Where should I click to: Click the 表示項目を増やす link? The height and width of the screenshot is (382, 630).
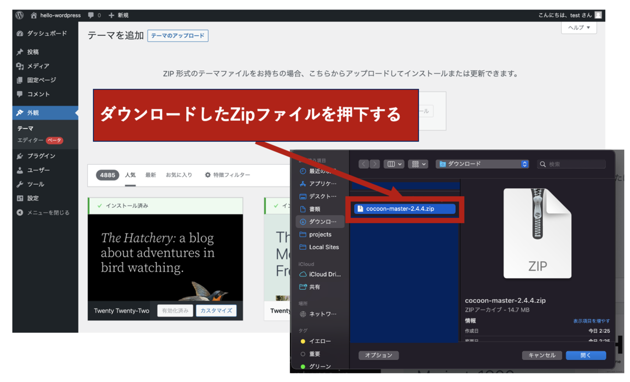click(592, 321)
